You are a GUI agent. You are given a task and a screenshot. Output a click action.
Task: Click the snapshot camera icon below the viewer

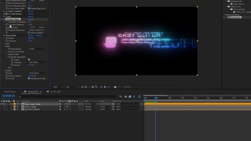[x=115, y=87]
